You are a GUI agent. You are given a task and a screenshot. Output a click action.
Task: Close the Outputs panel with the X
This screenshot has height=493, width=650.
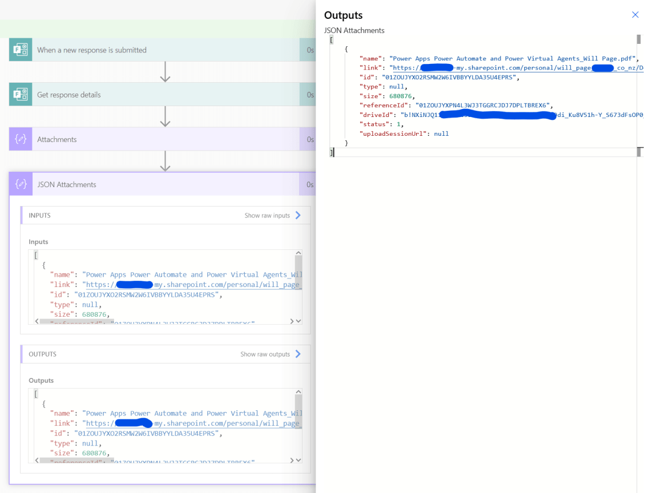pos(635,15)
